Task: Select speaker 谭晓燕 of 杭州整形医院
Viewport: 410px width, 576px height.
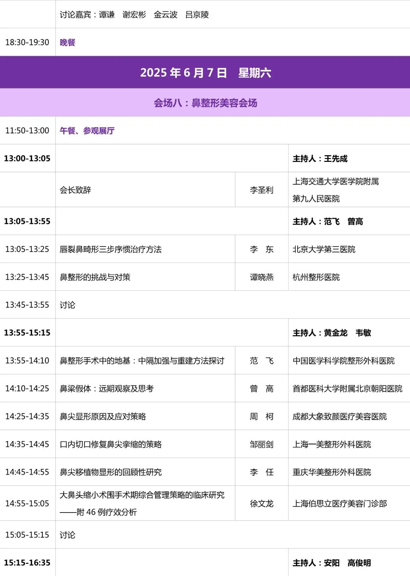Action: [262, 277]
